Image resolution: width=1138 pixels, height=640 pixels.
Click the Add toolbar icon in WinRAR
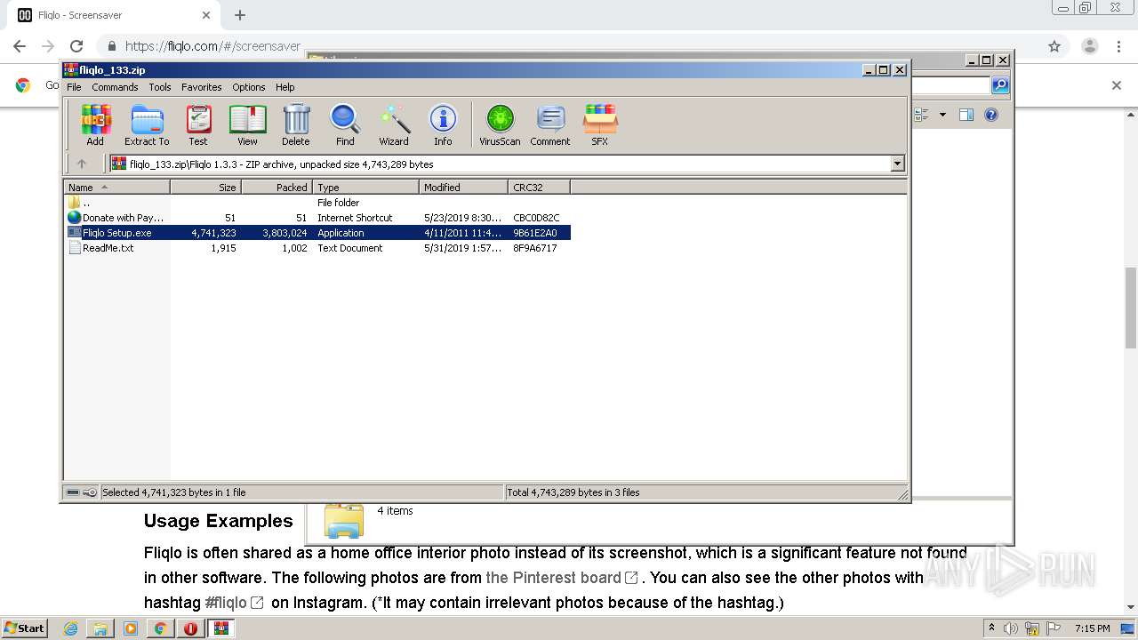[x=95, y=124]
